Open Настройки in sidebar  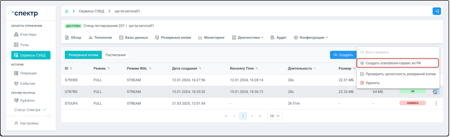point(29,123)
